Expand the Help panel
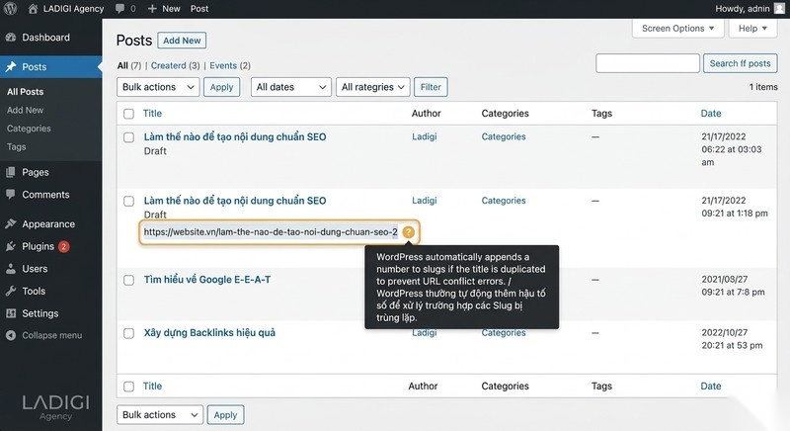Viewport: 790px width, 431px height. 752,29
